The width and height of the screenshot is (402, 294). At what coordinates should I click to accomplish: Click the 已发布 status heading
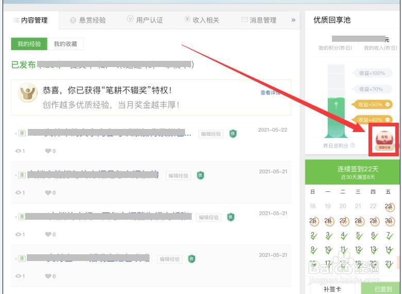click(x=23, y=64)
